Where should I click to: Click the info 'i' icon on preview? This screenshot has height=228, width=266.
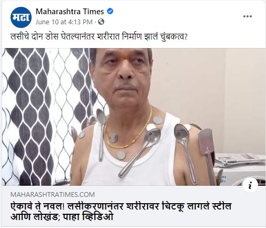[x=250, y=185]
